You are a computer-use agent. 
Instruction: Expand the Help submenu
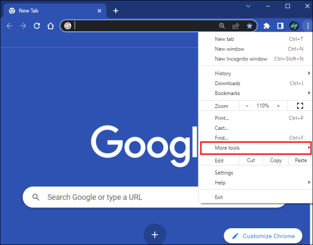[x=255, y=183]
